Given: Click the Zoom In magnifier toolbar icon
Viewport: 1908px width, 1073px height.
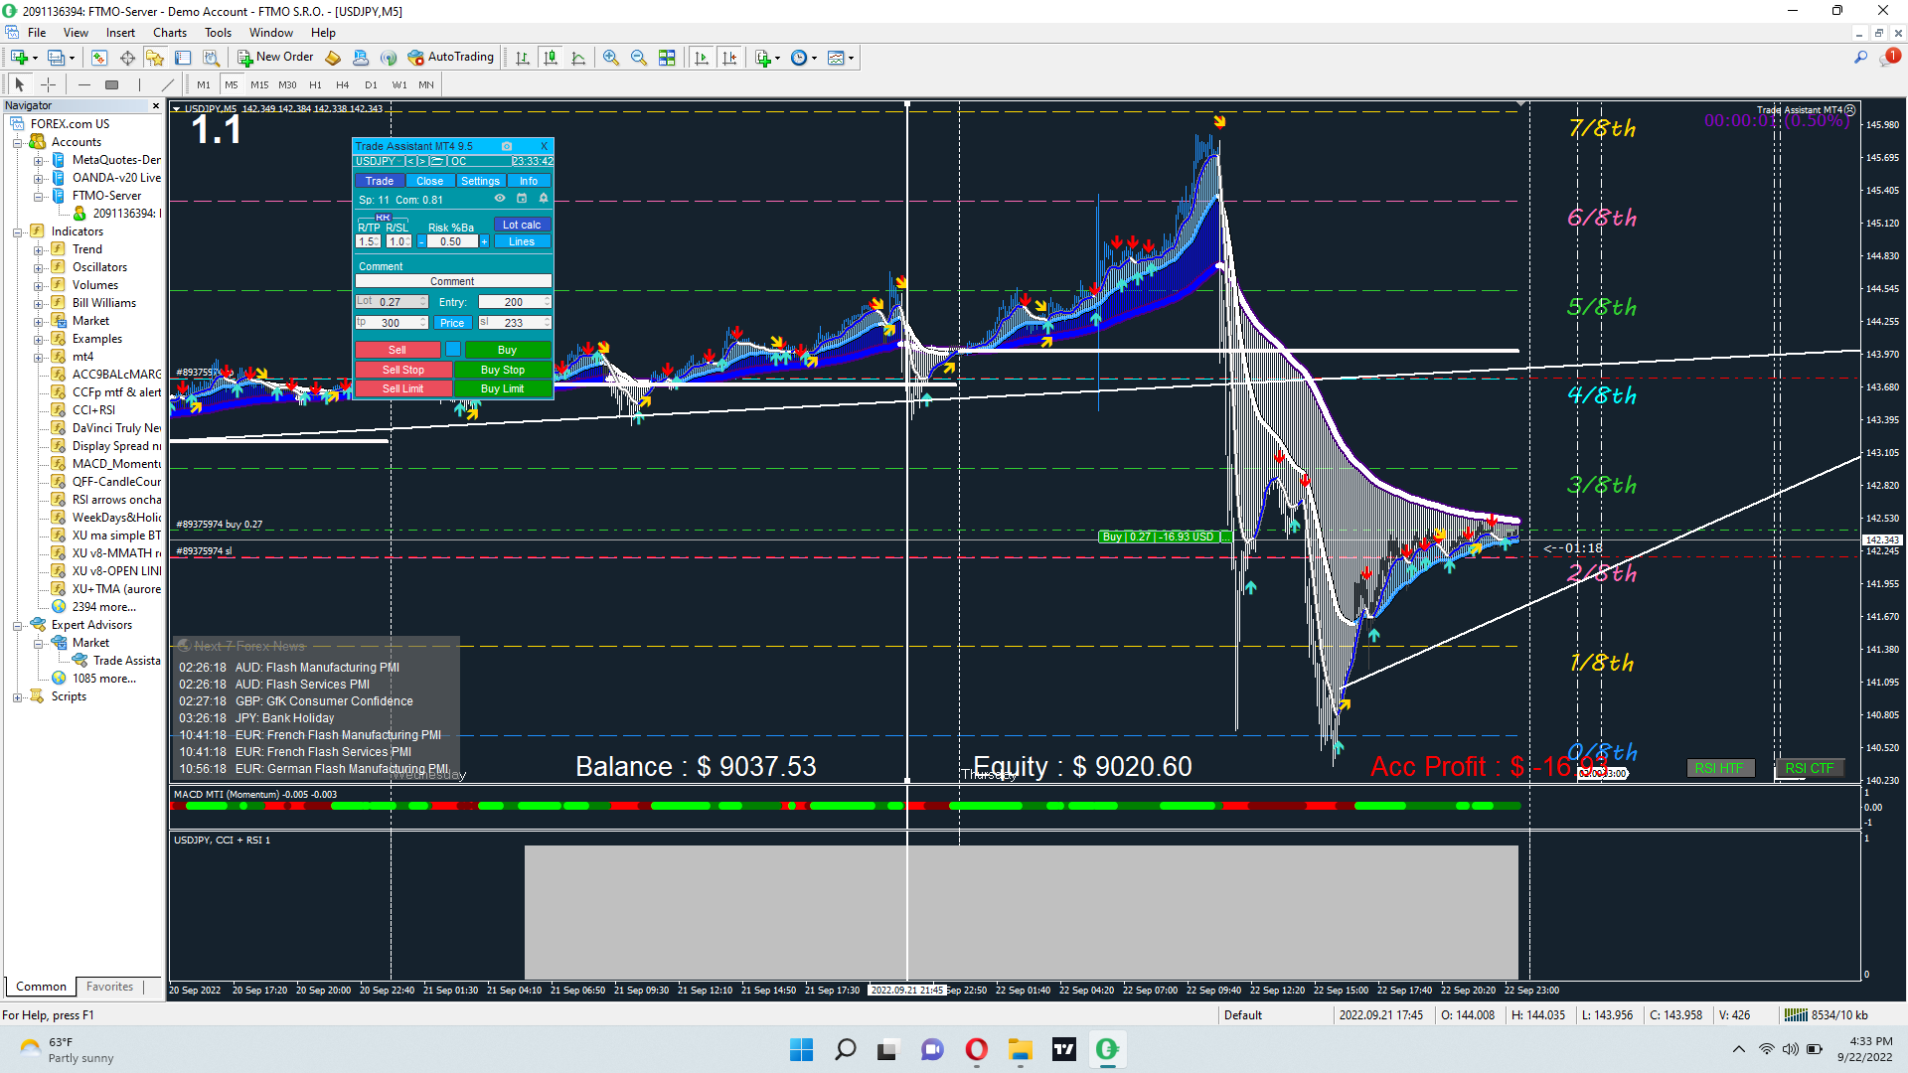Looking at the screenshot, I should tap(611, 58).
